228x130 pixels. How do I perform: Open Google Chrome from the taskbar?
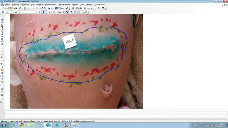point(22,125)
